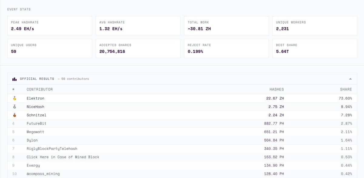Image resolution: width=364 pixels, height=178 pixels.
Task: Click the bronze medal icon for Schnitzel
Action: (x=14, y=115)
